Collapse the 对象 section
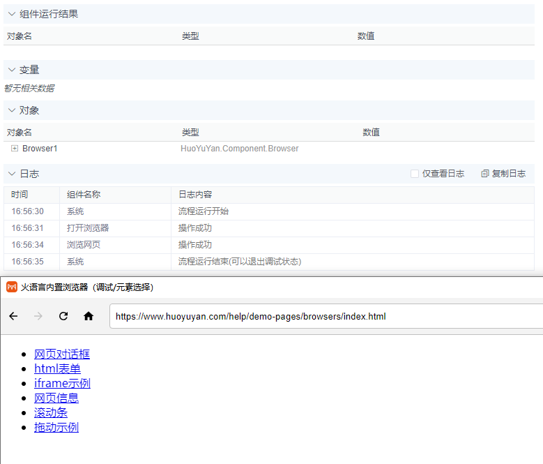Screen dimensions: 543x464 12,110
